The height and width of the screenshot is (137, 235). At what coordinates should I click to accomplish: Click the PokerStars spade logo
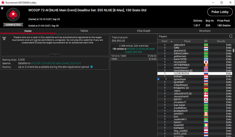(x=13, y=14)
